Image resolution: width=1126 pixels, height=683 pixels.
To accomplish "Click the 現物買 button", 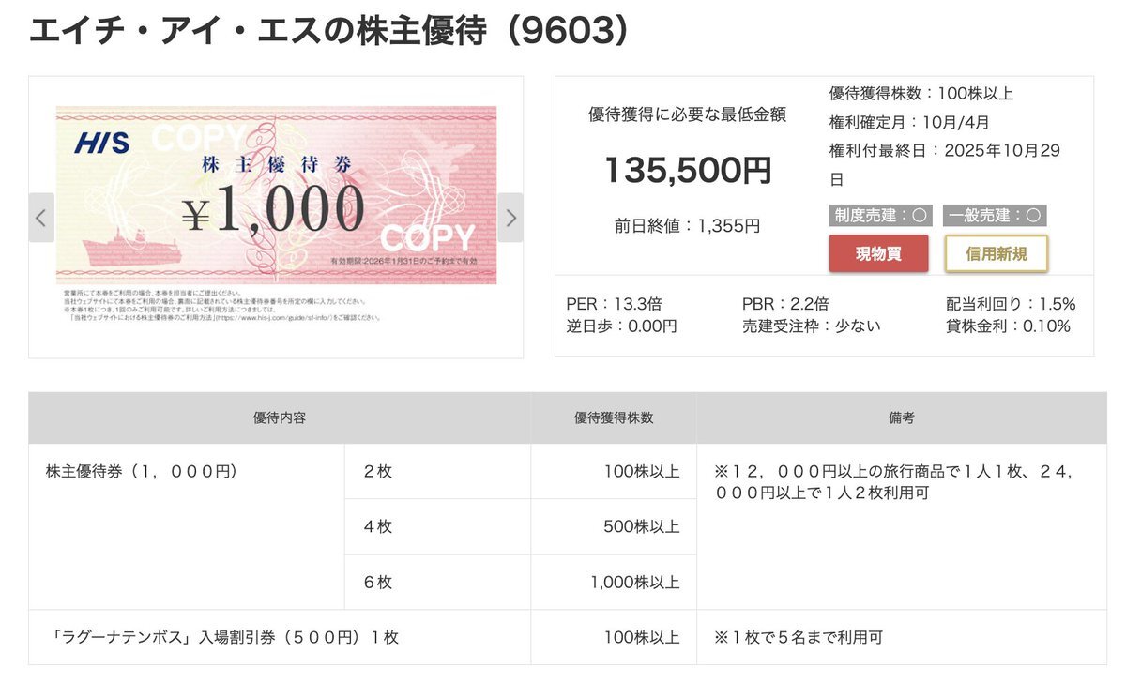I will pyautogui.click(x=878, y=253).
